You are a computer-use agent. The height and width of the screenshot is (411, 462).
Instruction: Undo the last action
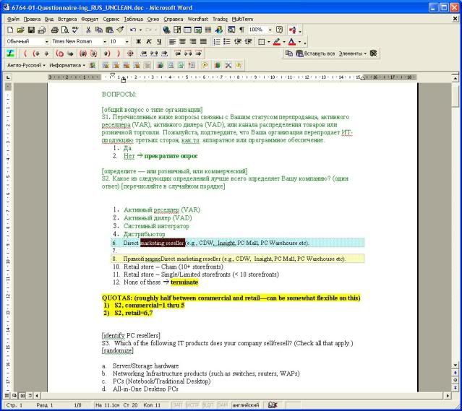tap(133, 30)
